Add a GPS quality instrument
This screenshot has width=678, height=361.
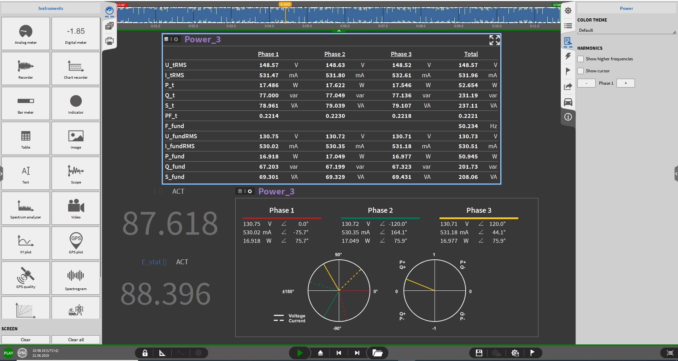click(25, 278)
